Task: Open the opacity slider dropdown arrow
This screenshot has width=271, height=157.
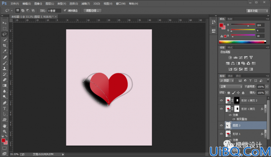Action: [x=267, y=87]
